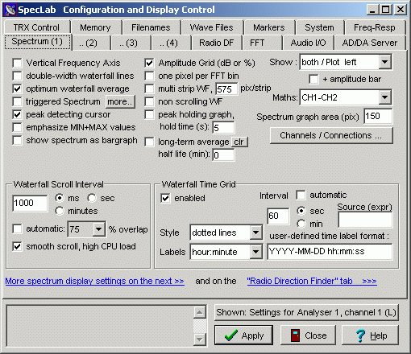
Task: Switch to the Radio DF tab
Action: (x=216, y=43)
